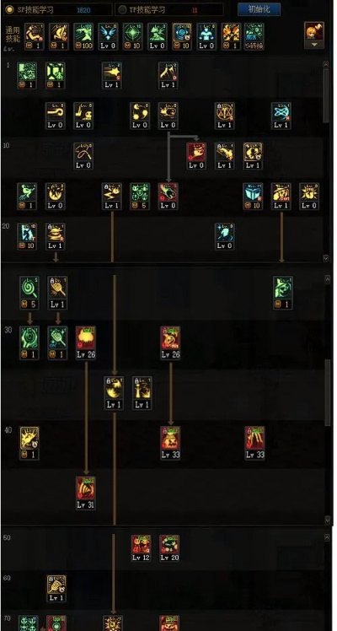Click the level 60 broom skill icon

(x=56, y=588)
